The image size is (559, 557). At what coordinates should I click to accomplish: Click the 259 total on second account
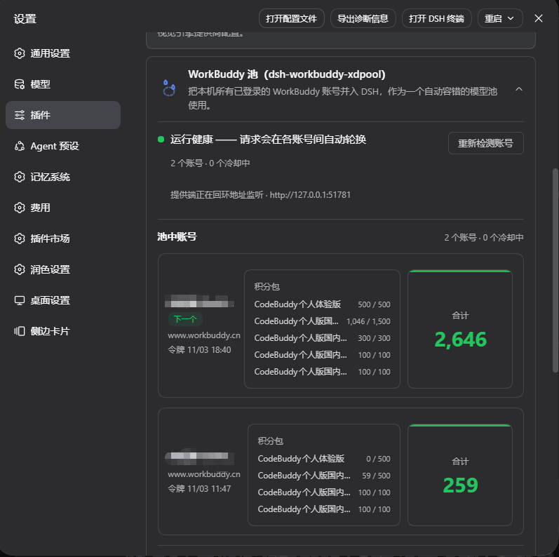click(460, 485)
